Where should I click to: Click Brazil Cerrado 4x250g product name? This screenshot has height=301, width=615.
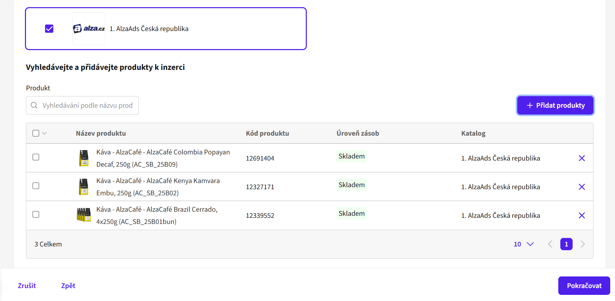[157, 215]
